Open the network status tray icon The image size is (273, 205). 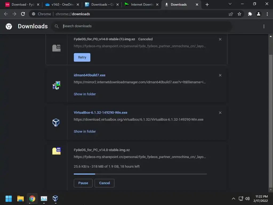[241, 199]
